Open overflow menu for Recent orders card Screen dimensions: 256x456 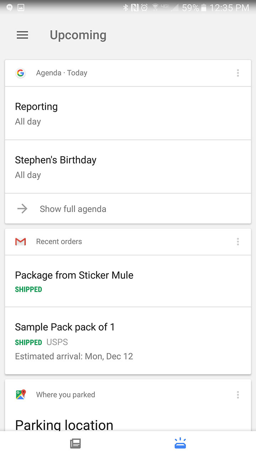[238, 242]
